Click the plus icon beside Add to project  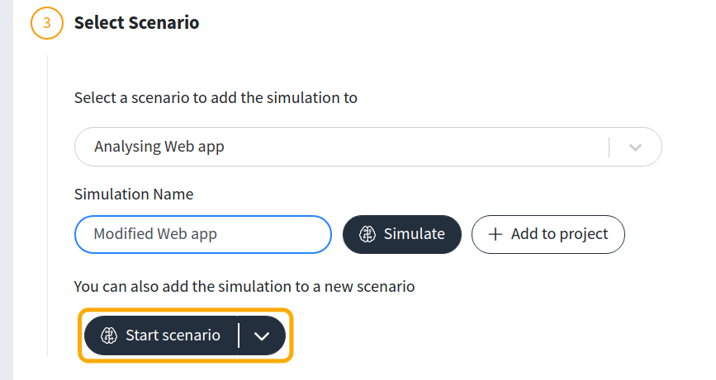point(496,234)
